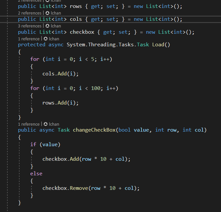Click the 'else' keyword

click(36, 174)
